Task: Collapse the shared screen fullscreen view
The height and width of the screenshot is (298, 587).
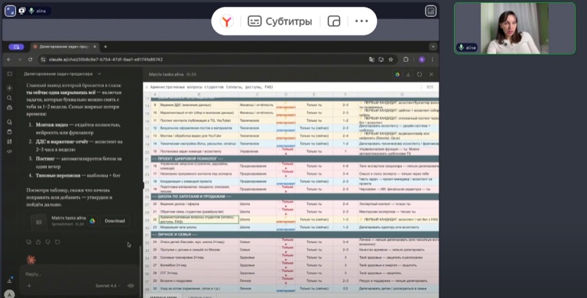Action: click(x=10, y=11)
